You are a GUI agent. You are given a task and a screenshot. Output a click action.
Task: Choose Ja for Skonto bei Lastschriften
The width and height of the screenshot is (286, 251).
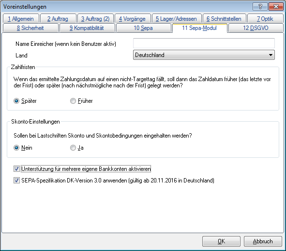73,148
